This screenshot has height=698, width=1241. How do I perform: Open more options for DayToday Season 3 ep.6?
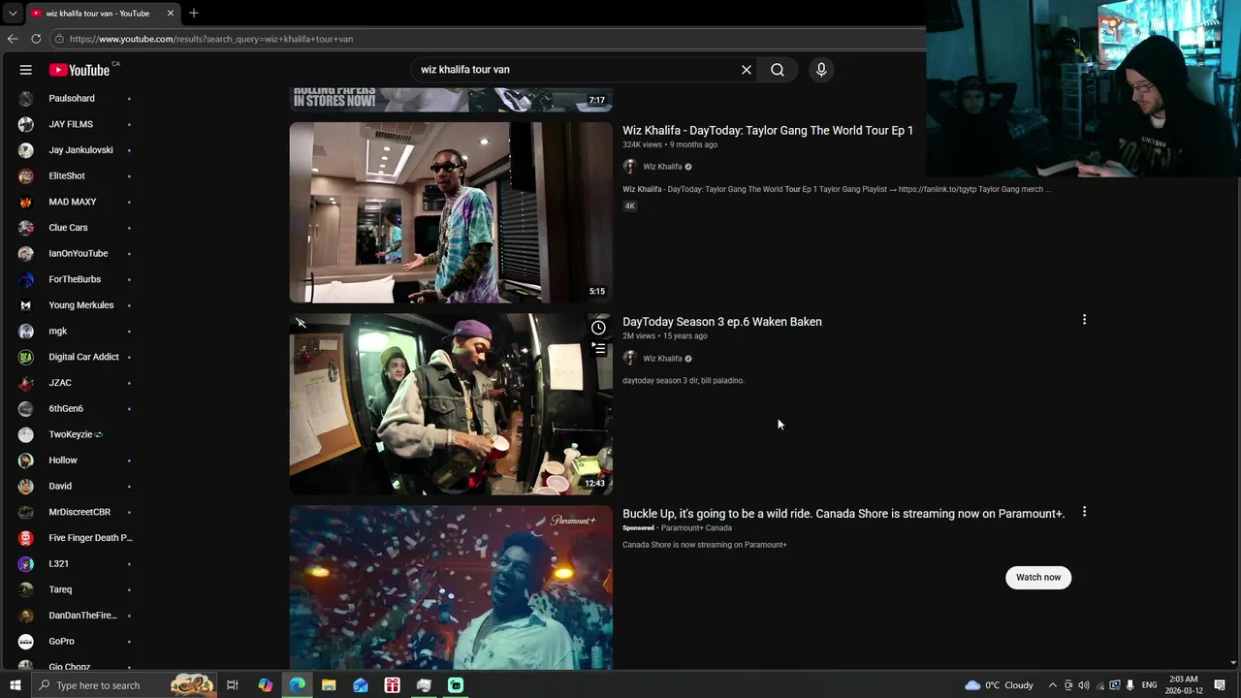click(x=1084, y=320)
